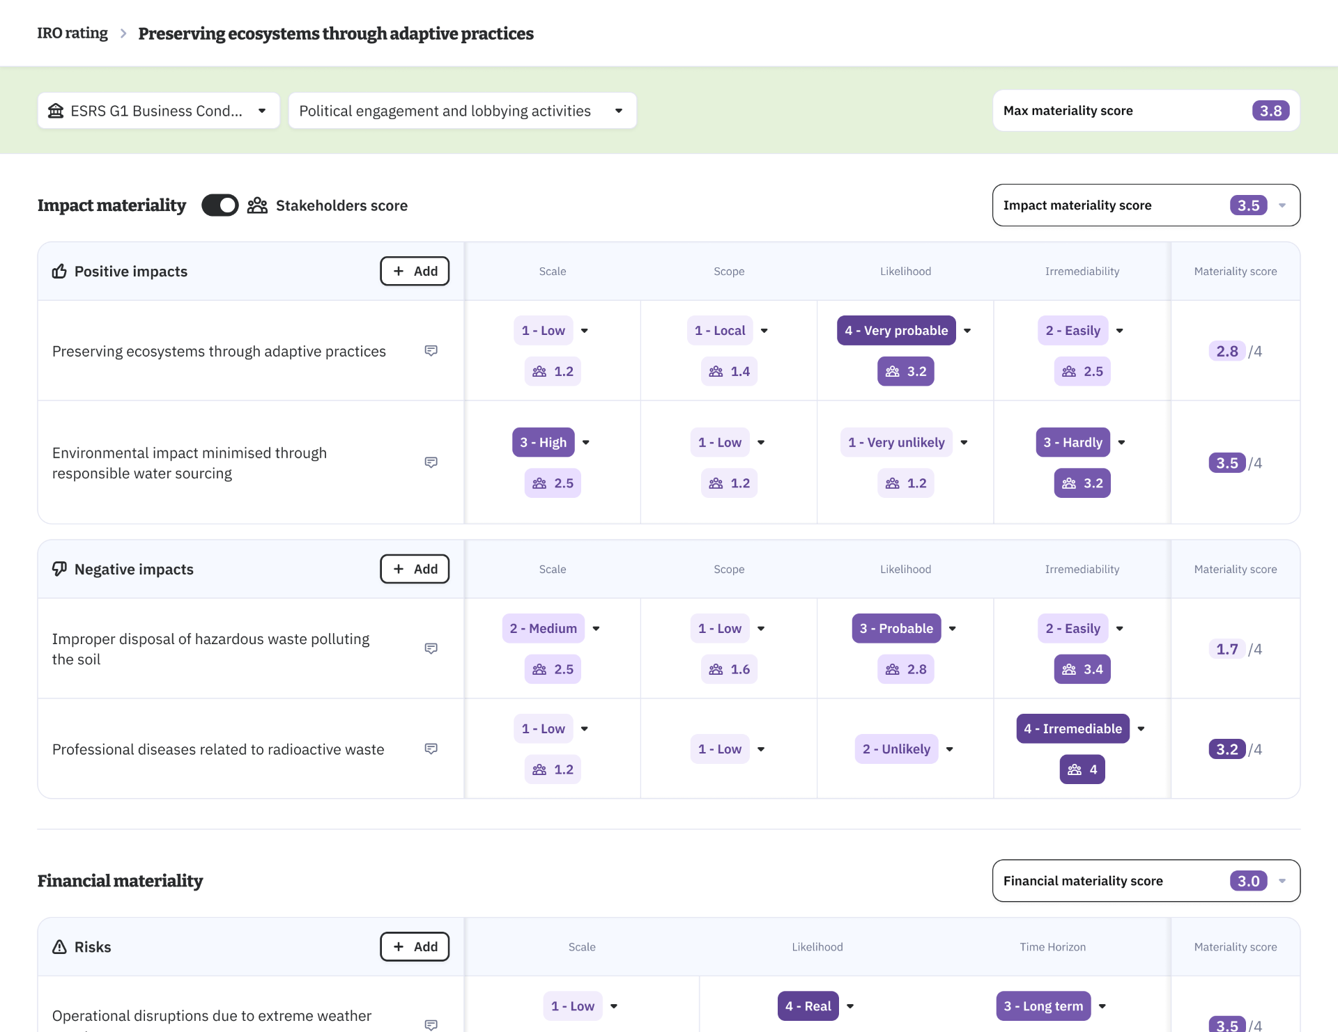The width and height of the screenshot is (1338, 1032).
Task: Click the Stakeholders score people icon
Action: point(257,205)
